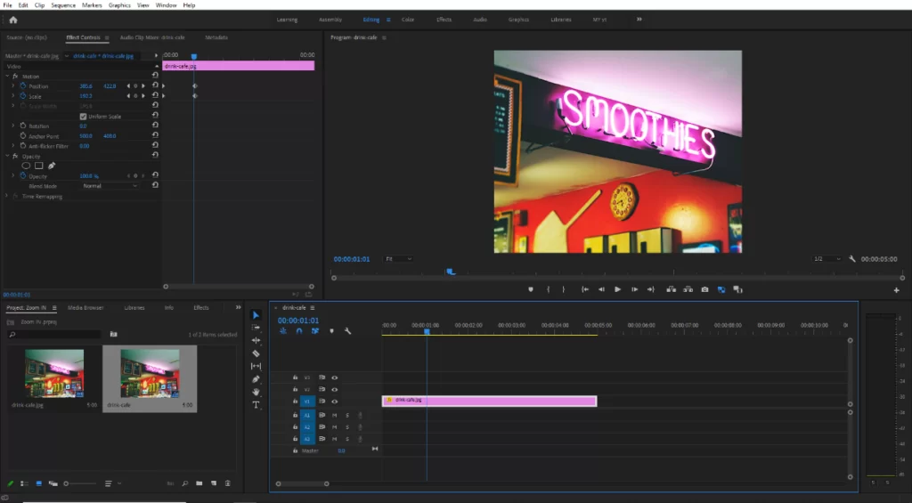
Task: Open the Markers menu
Action: [x=92, y=5]
